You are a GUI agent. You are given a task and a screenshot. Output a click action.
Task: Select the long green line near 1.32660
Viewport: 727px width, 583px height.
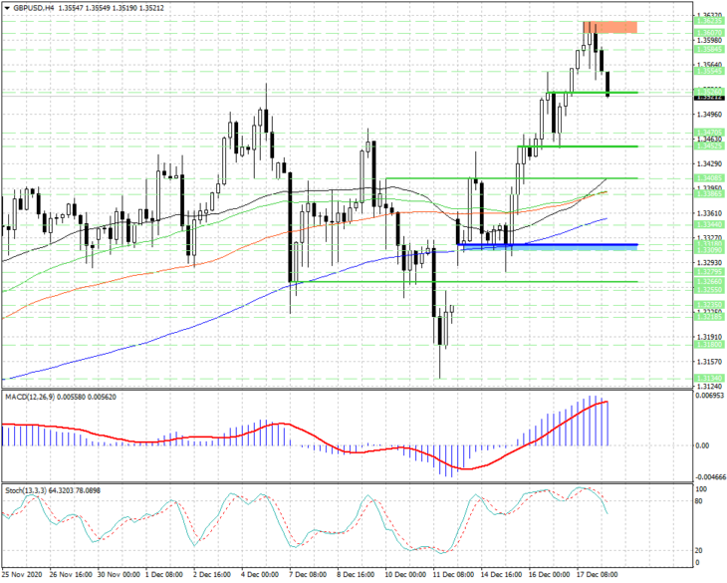pyautogui.click(x=464, y=281)
